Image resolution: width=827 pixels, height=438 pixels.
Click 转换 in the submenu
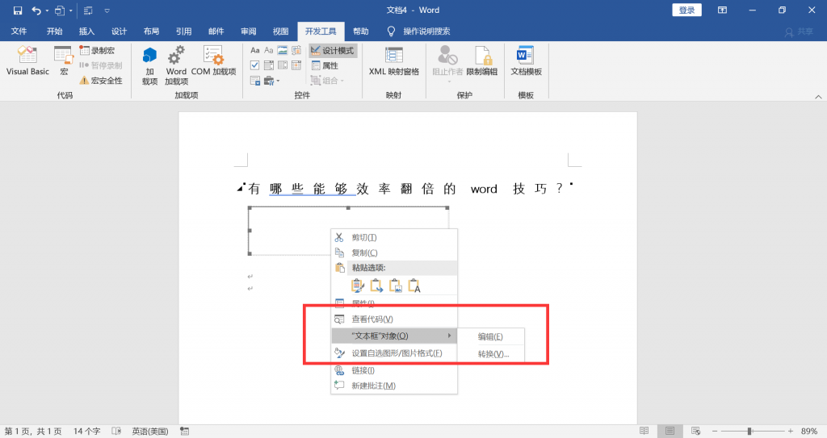tap(490, 354)
